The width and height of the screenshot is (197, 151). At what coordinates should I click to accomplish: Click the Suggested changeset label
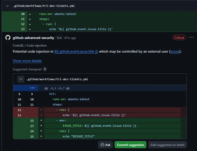27,69
